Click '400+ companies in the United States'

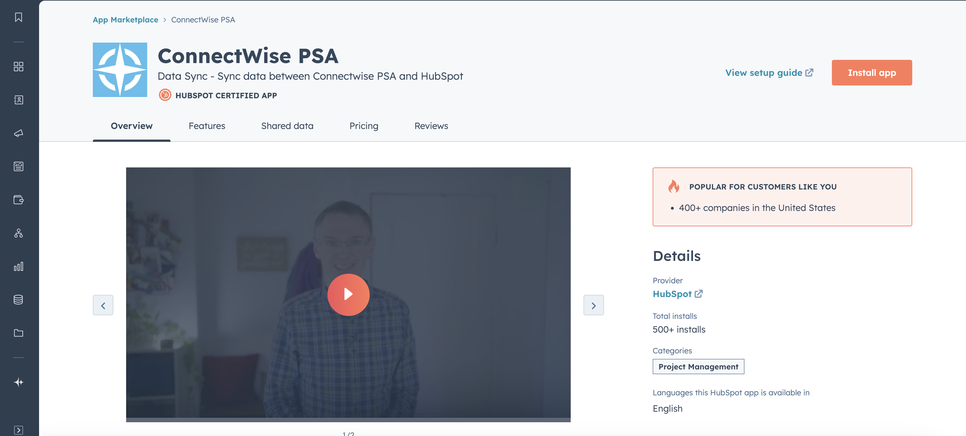(757, 208)
